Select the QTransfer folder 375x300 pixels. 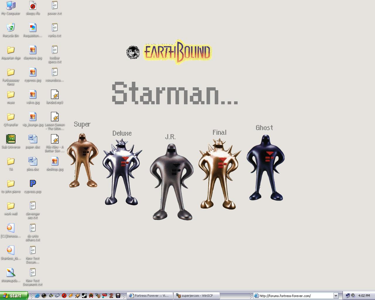11,119
